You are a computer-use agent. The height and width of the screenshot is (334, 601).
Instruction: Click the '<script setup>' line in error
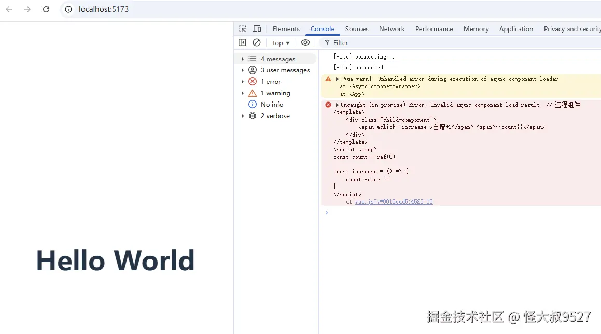pyautogui.click(x=355, y=150)
